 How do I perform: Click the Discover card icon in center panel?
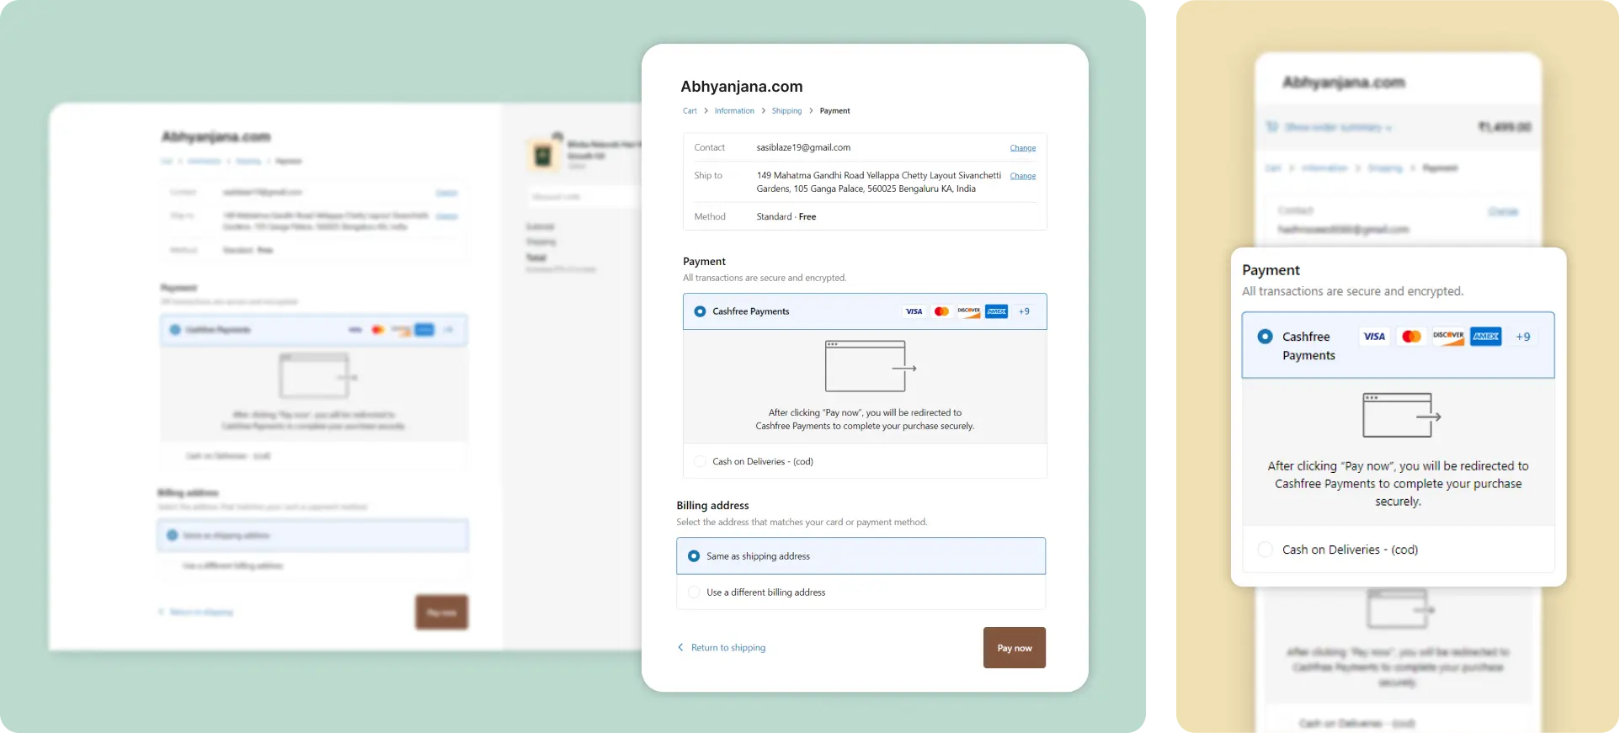[x=969, y=311]
